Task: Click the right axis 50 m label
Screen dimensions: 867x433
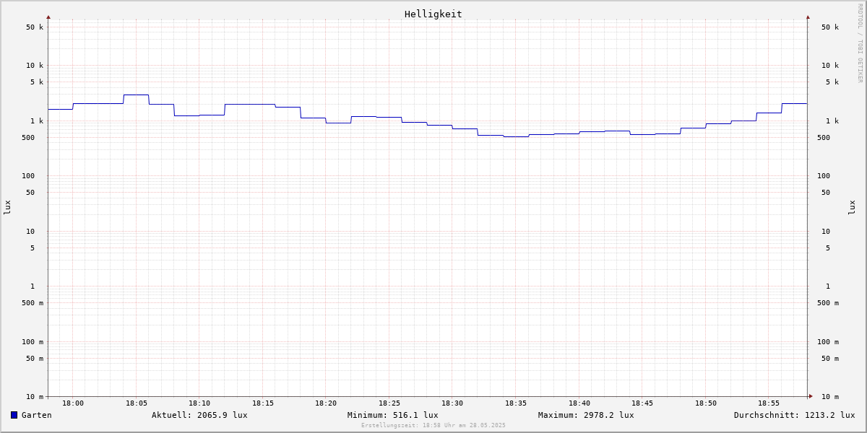Action: click(830, 359)
